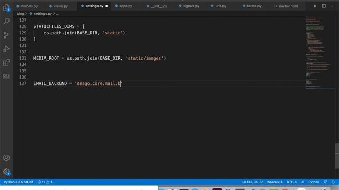
Task: Click line number 128 in gutter
Action: click(x=23, y=26)
